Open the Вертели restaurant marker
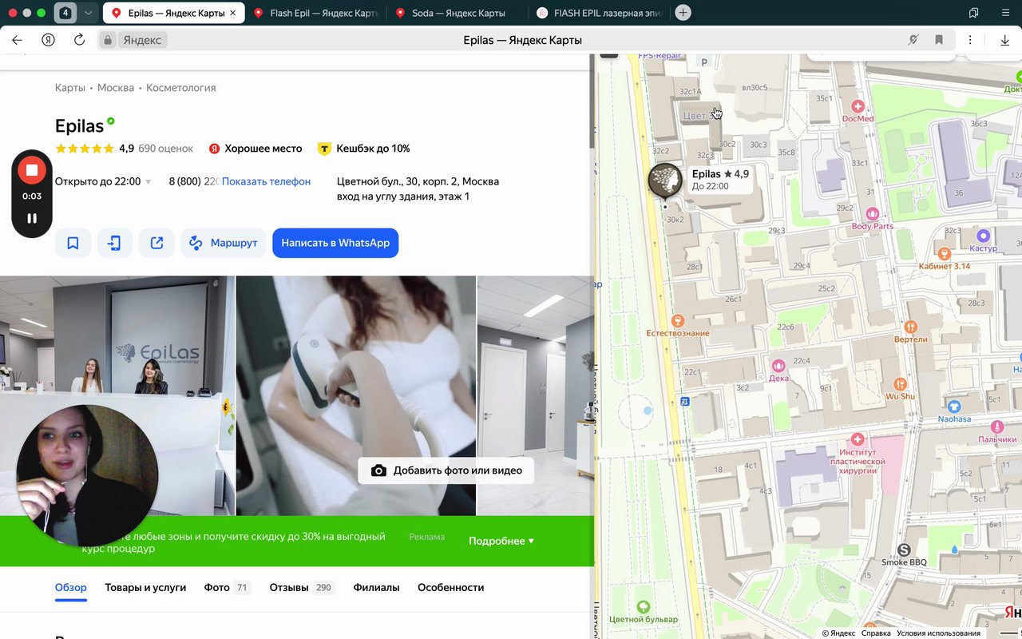The height and width of the screenshot is (639, 1022). coord(911,327)
